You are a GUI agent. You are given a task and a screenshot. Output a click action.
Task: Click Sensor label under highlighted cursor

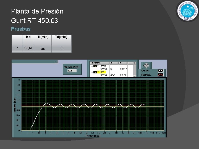pyautogui.click(x=104, y=75)
